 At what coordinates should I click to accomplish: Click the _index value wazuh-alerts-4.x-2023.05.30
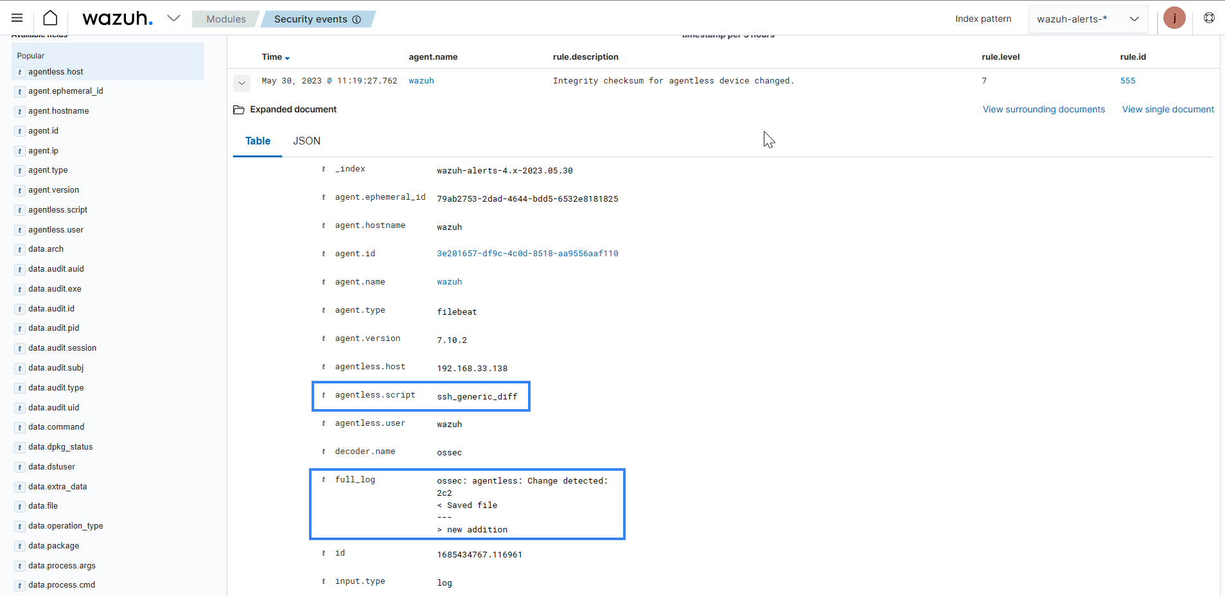coord(504,171)
